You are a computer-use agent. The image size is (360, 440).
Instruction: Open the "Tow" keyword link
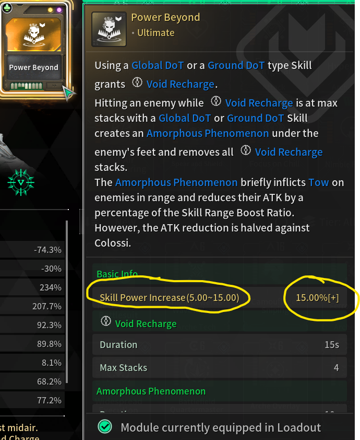(318, 182)
